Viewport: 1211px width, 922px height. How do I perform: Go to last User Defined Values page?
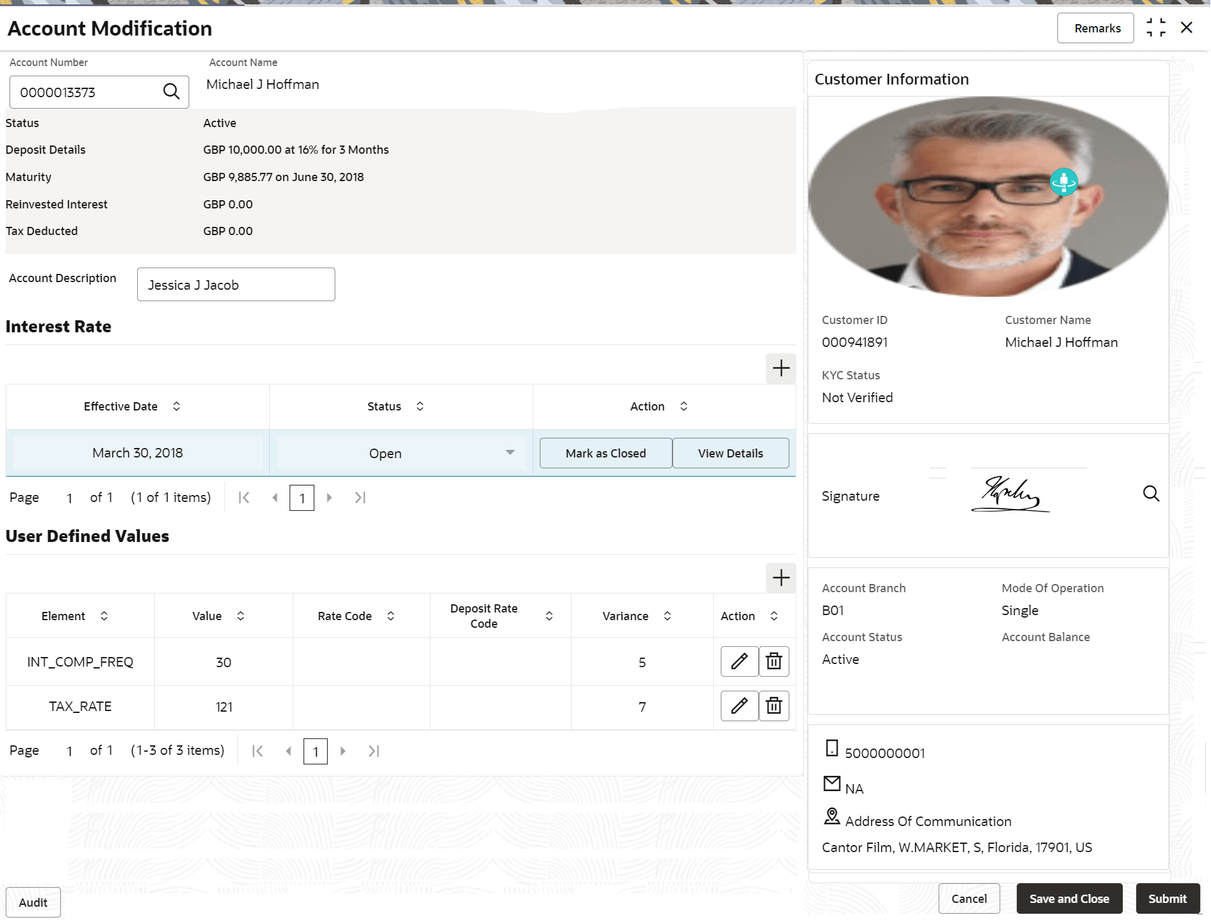(374, 752)
